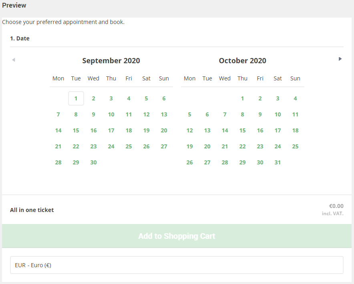The height and width of the screenshot is (284, 354).
Task: Pick October 31 as appointment date
Action: (278, 162)
